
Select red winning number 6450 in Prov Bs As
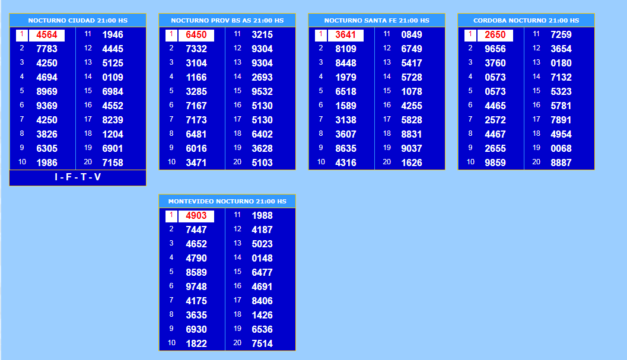(x=196, y=35)
